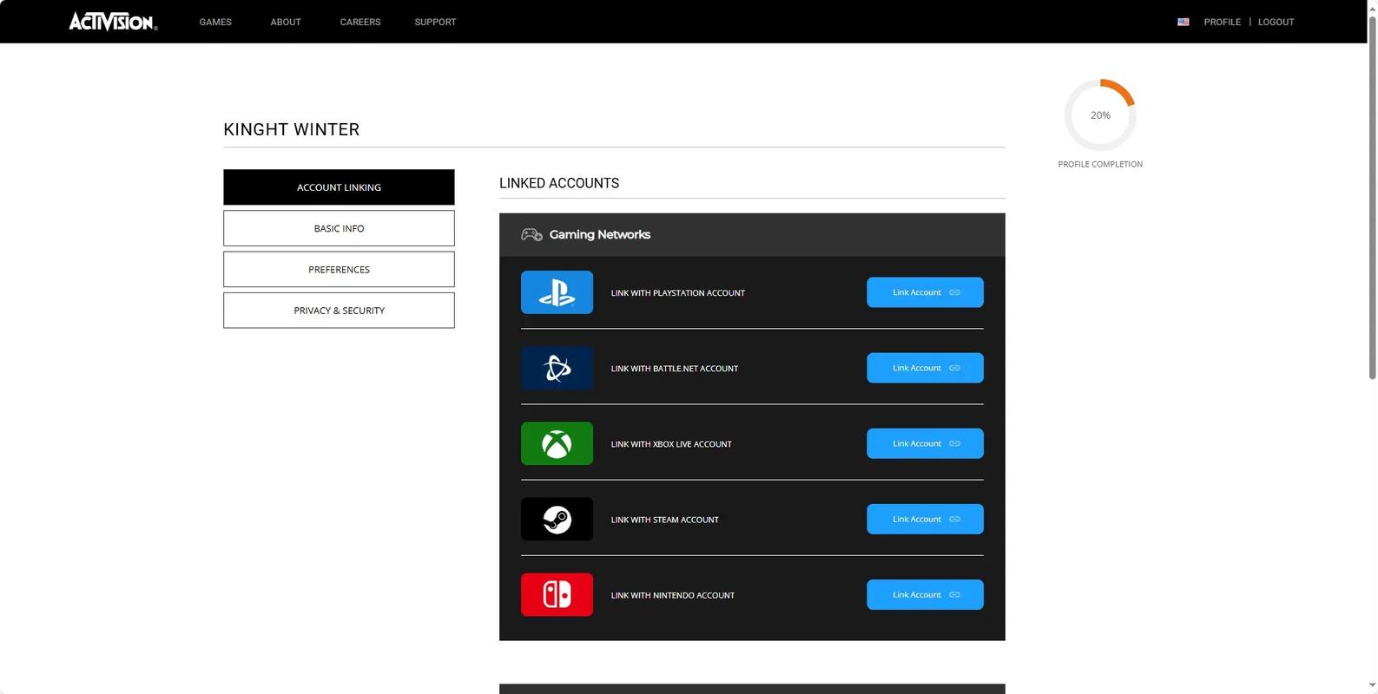Click the US flag region icon
The height and width of the screenshot is (694, 1378).
[x=1183, y=22]
